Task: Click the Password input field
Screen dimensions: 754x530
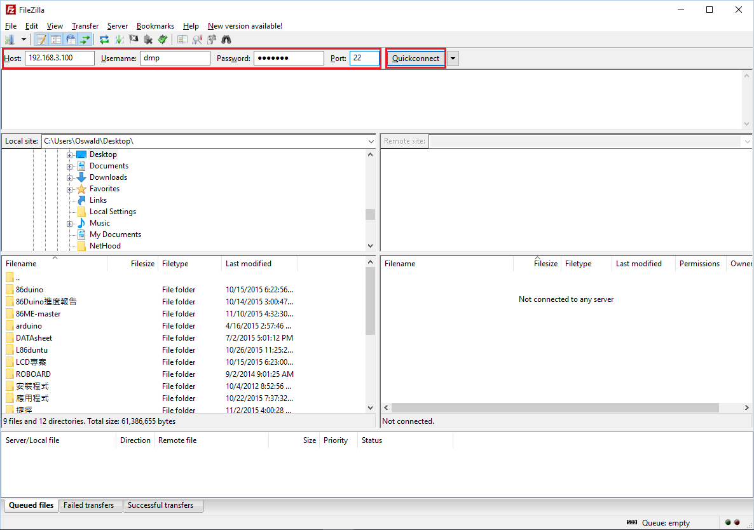Action: coord(289,58)
